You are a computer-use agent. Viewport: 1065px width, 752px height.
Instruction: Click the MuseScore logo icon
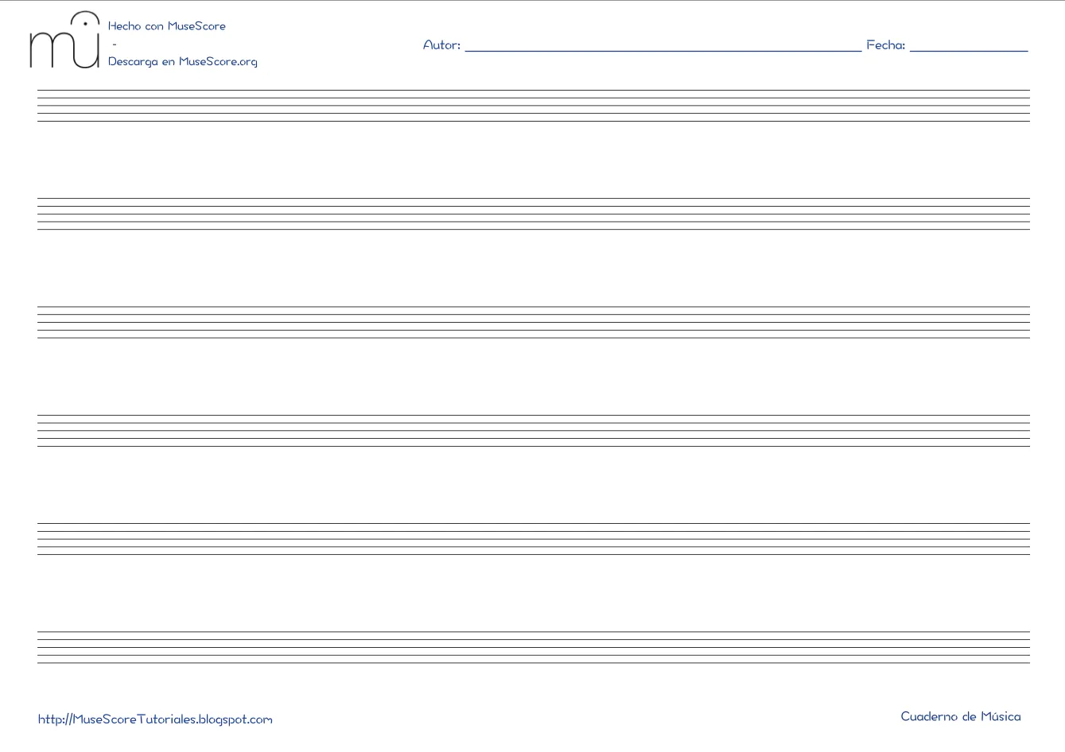coord(64,40)
